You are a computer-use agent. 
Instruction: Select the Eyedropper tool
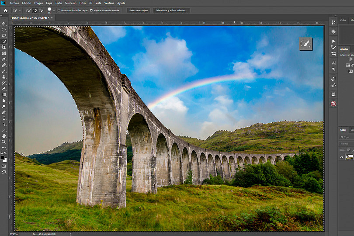[x=3, y=59]
